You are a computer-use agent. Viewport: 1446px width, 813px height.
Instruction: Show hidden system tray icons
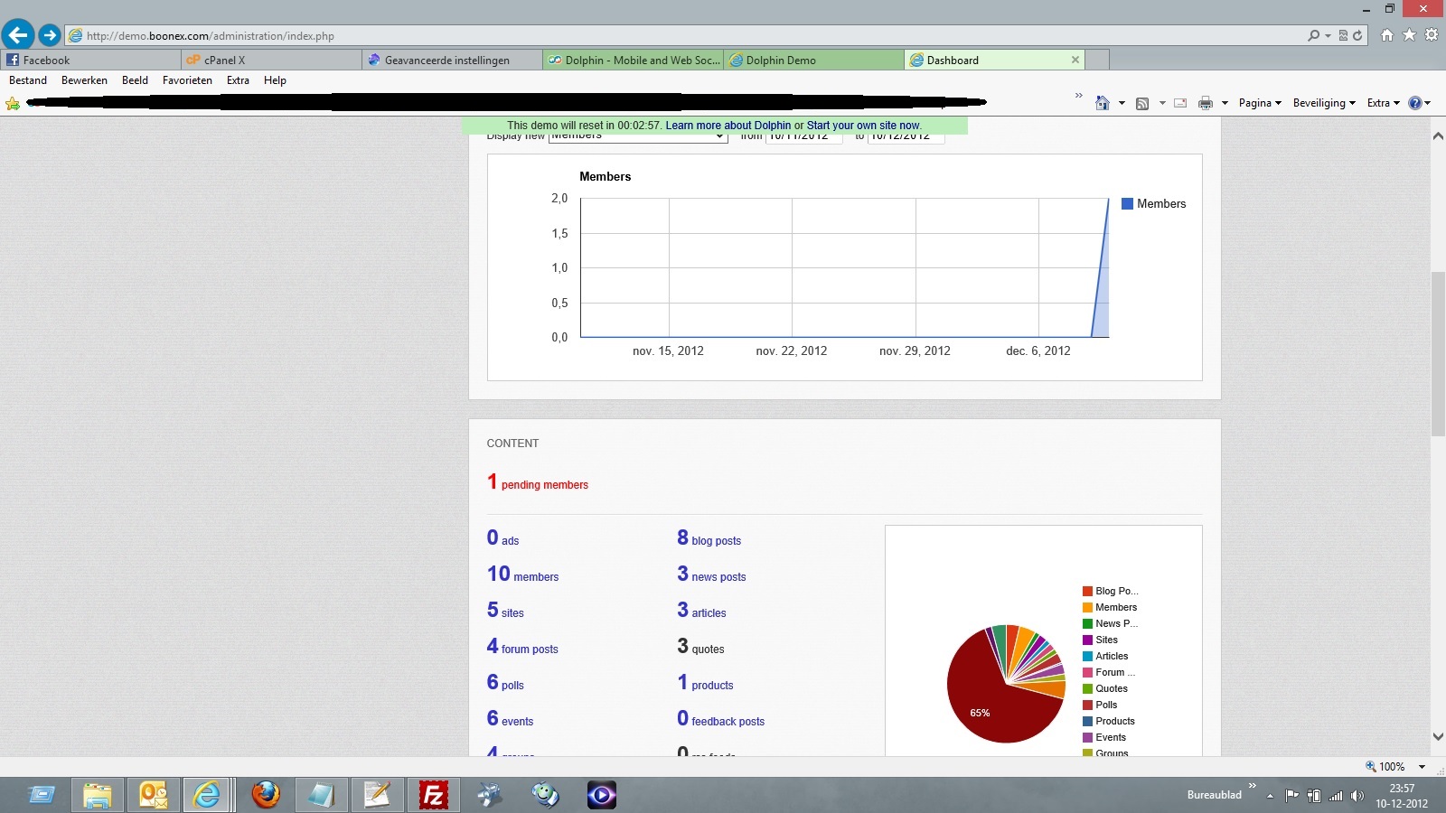1270,796
